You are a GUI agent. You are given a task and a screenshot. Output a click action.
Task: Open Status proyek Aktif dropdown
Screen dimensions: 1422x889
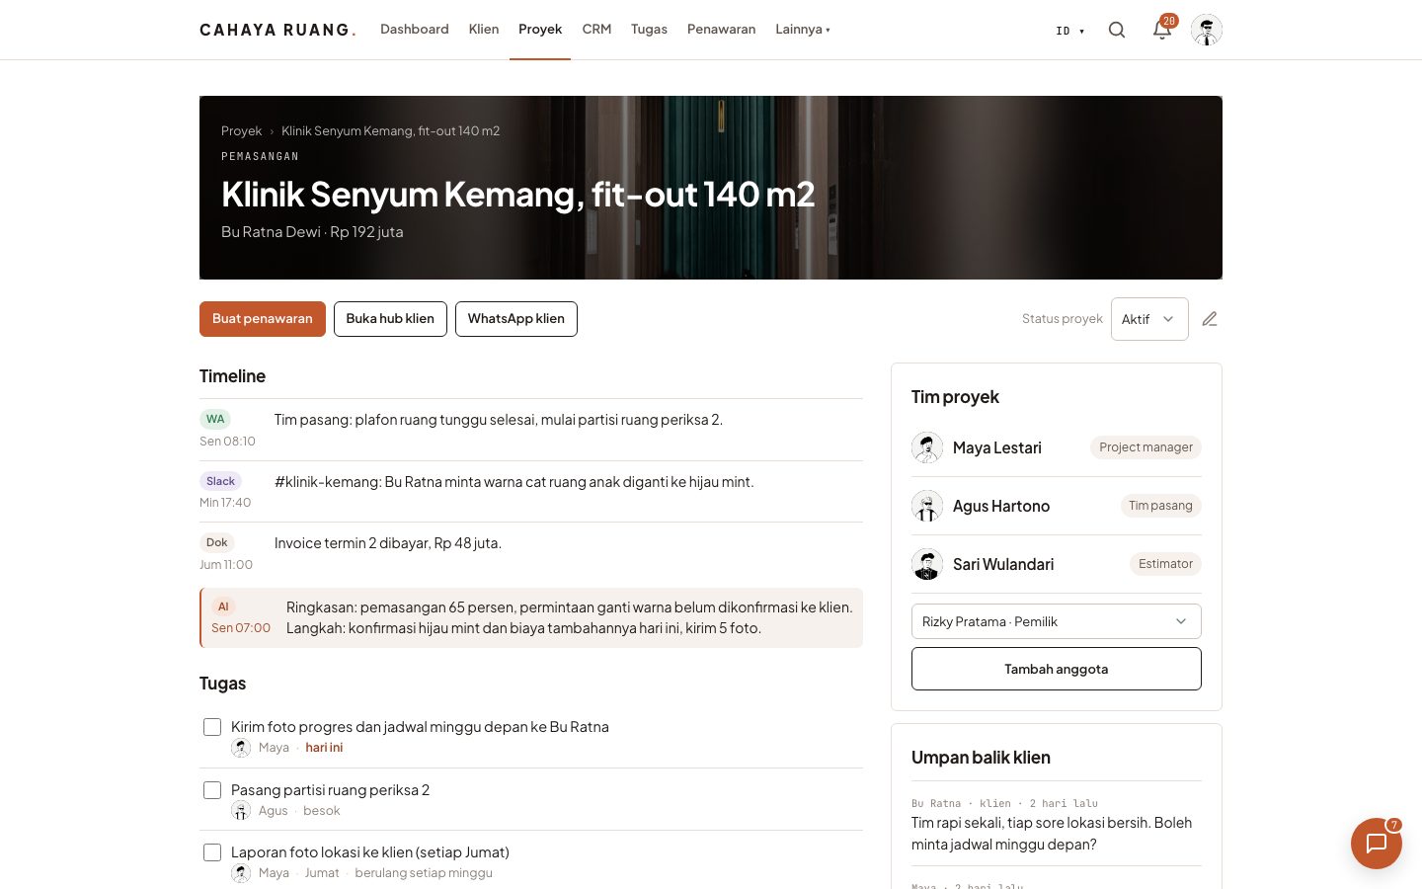pyautogui.click(x=1149, y=319)
